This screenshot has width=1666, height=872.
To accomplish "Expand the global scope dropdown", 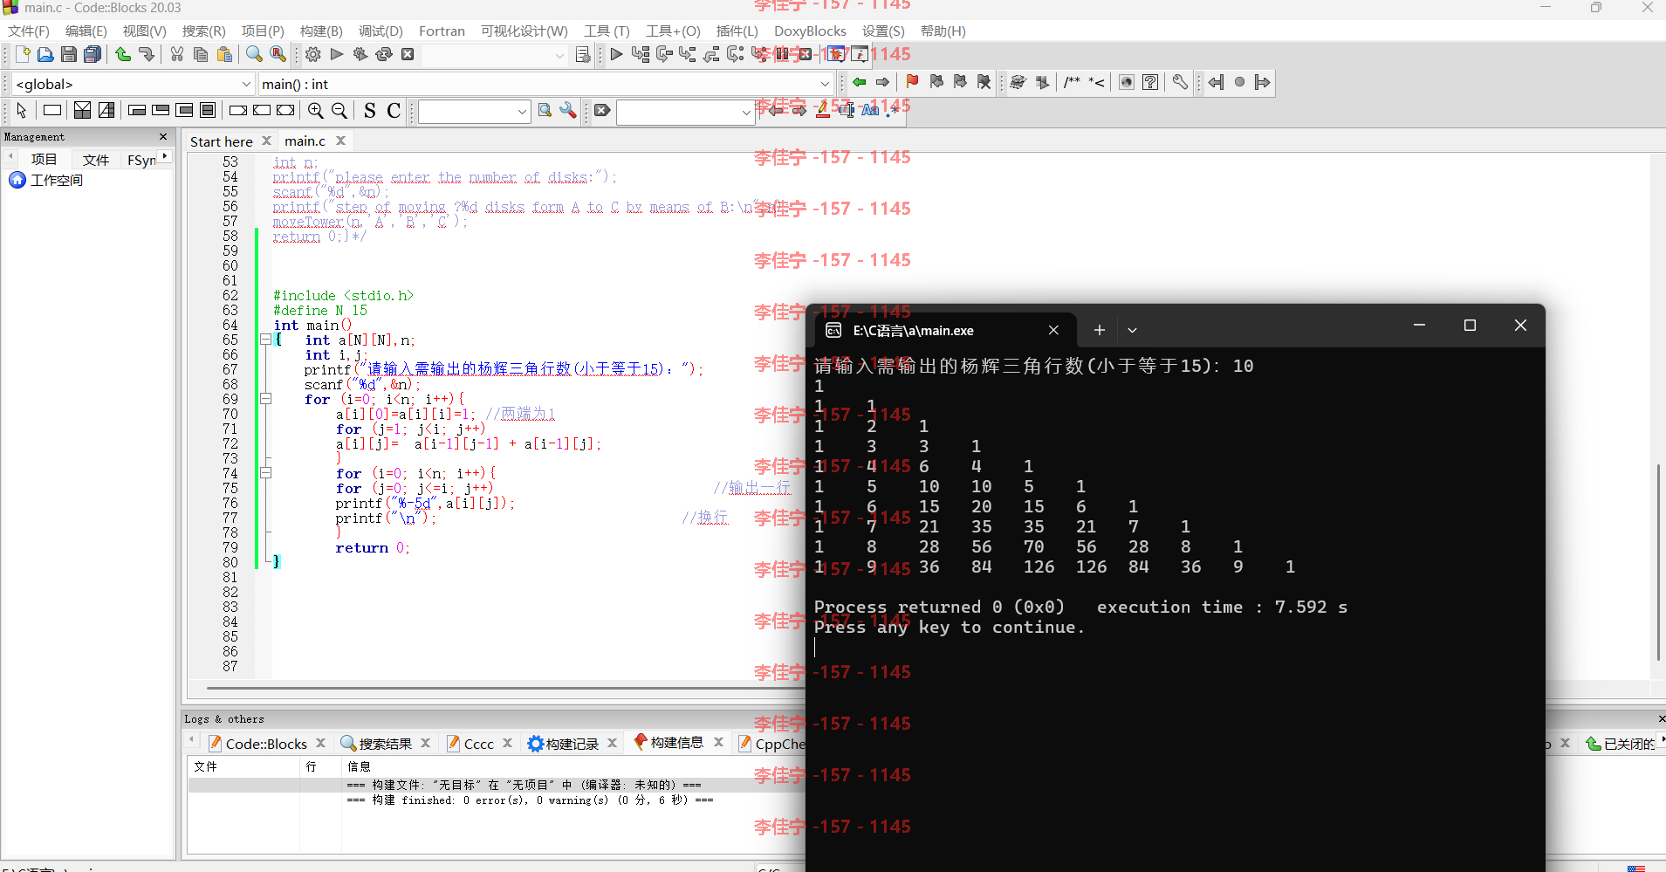I will click(x=246, y=84).
